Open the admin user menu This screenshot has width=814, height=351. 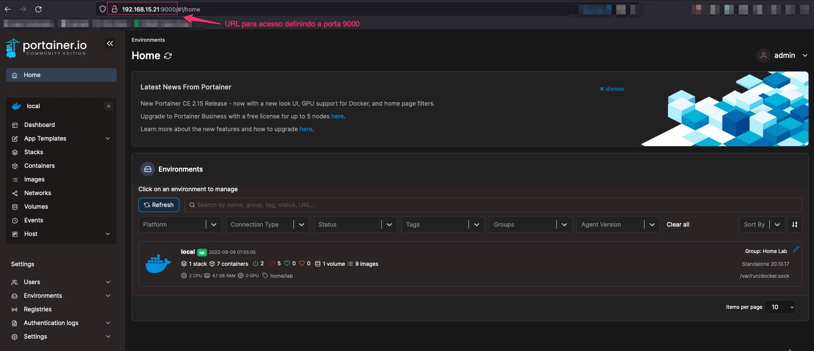click(x=782, y=55)
